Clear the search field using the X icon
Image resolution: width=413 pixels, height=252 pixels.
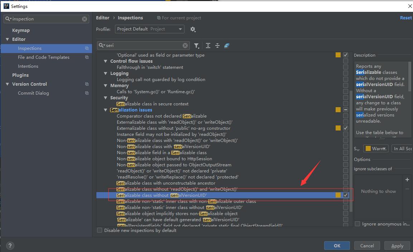click(185, 45)
